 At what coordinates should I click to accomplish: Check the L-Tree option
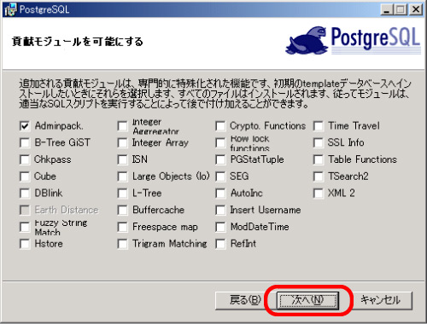[123, 194]
